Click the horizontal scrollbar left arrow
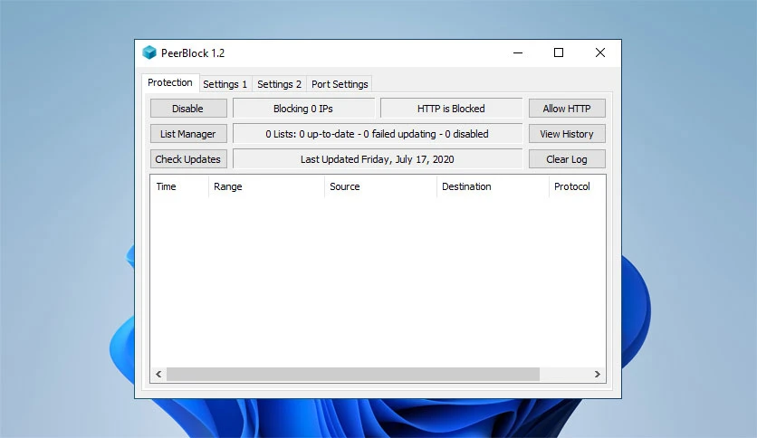757x438 pixels. point(158,375)
